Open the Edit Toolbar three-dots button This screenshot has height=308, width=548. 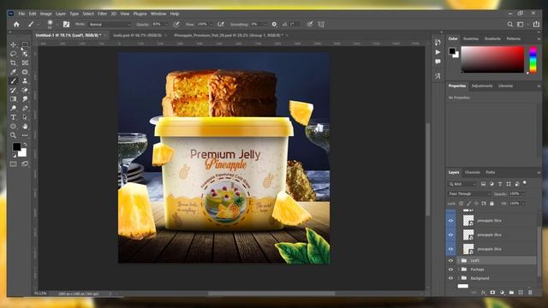point(25,135)
